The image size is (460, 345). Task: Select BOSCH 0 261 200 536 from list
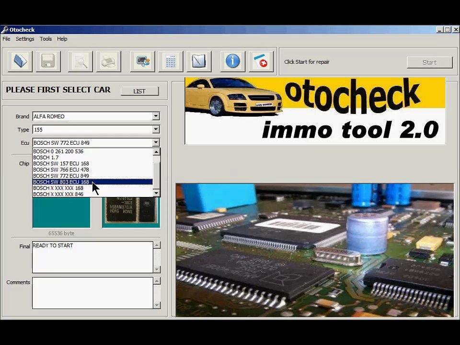(x=92, y=151)
